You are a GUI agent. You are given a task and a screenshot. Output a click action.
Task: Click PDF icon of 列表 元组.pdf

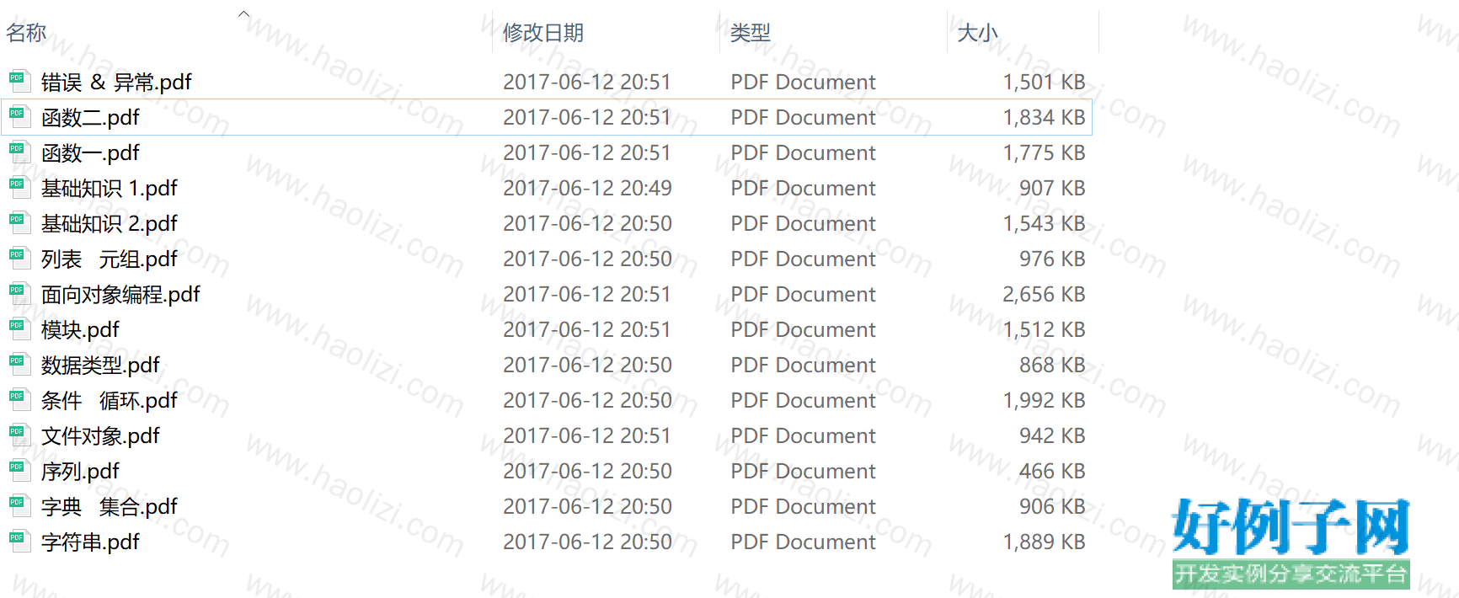click(19, 259)
